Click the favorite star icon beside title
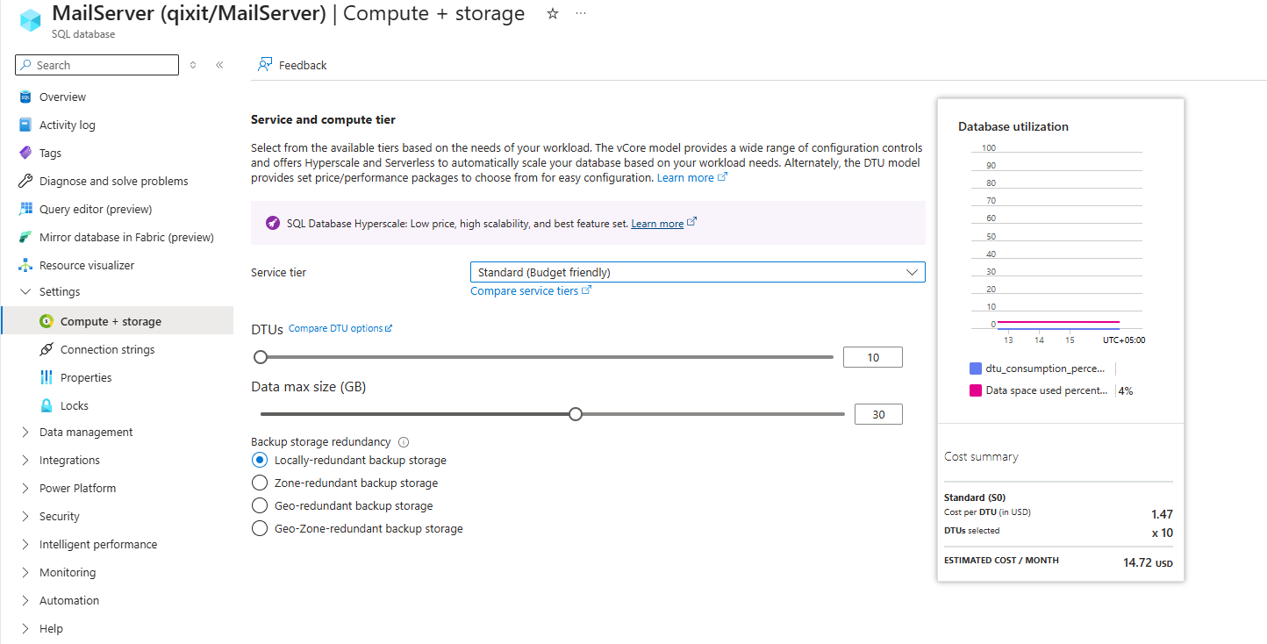Viewport: 1267px width, 644px height. (x=553, y=14)
